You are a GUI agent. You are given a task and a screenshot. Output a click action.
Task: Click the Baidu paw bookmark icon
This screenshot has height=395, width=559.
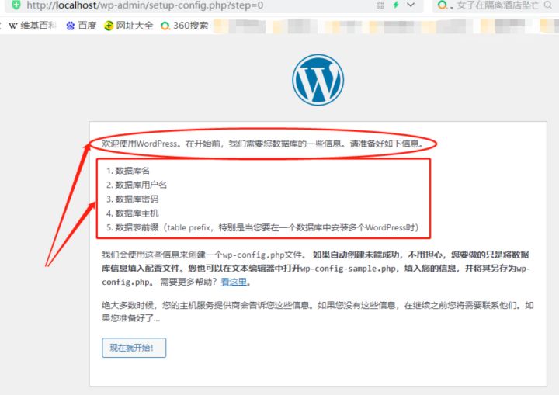tap(71, 26)
